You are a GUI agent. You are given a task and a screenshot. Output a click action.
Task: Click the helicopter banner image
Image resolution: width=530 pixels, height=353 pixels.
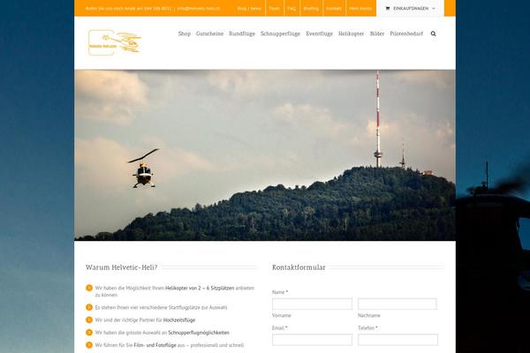click(x=265, y=154)
